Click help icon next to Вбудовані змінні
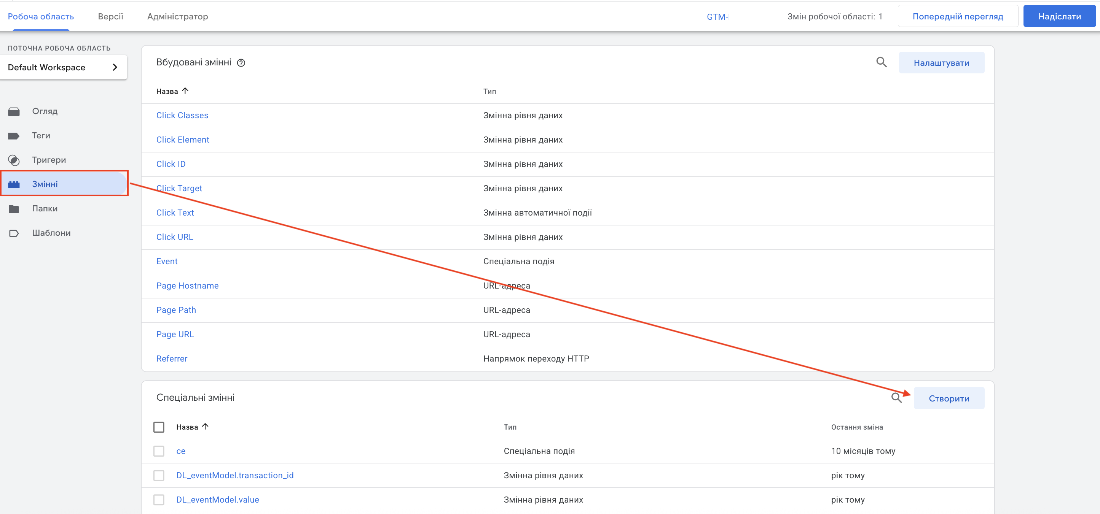This screenshot has height=514, width=1100. [241, 63]
